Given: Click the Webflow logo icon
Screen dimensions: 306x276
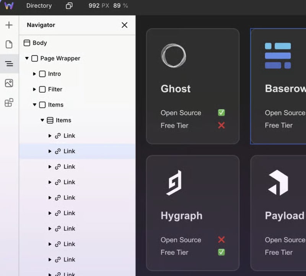Looking at the screenshot, I should 9,6.
